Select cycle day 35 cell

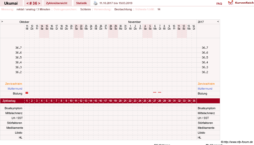coord(194,101)
